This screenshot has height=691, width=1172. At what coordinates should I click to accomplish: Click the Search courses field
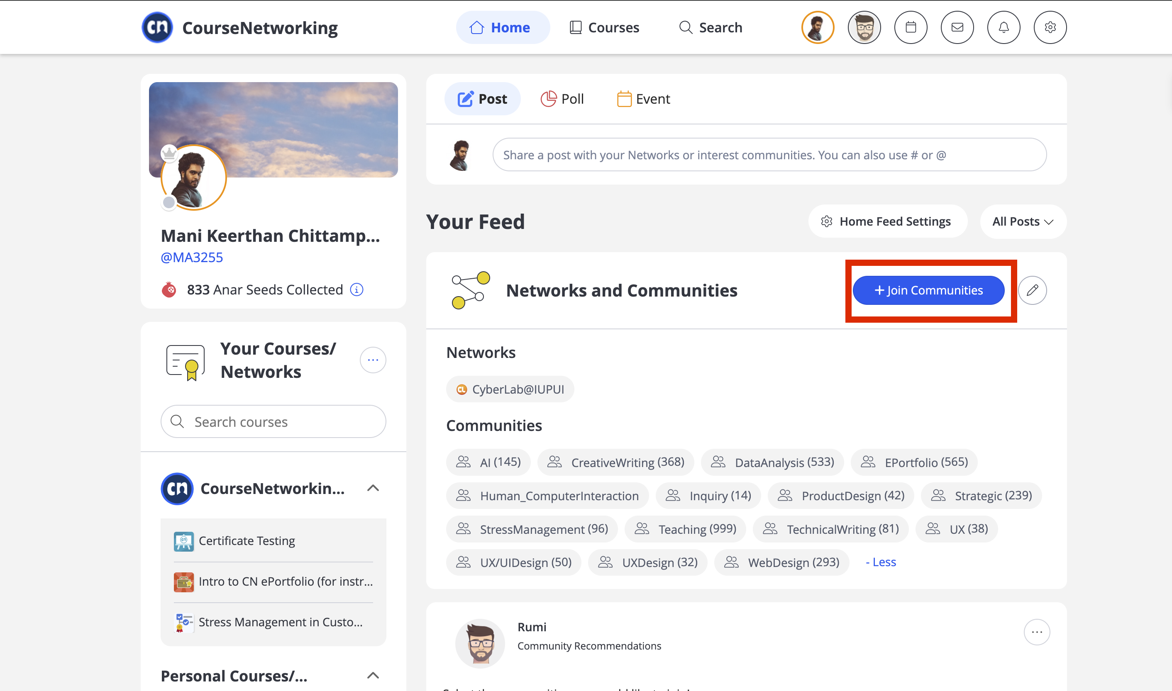coord(273,421)
